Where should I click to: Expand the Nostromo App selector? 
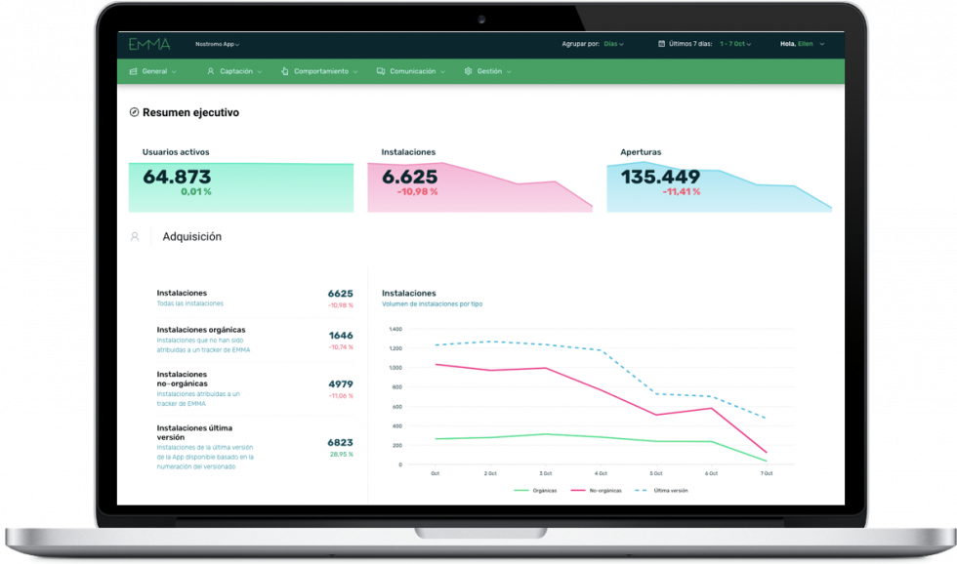215,43
